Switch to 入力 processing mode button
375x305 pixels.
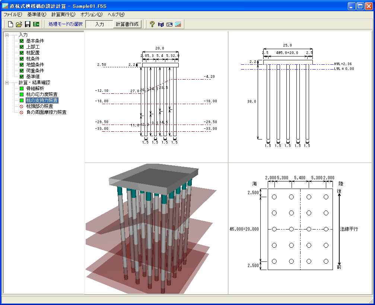tap(99, 24)
